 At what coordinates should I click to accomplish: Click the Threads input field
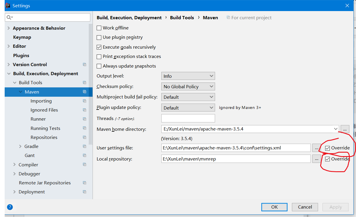point(188,118)
